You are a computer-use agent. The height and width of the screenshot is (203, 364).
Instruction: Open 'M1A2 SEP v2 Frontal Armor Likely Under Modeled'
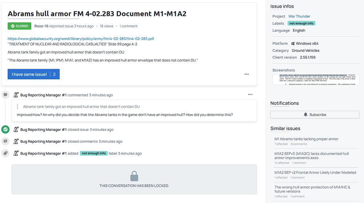coord(315,172)
